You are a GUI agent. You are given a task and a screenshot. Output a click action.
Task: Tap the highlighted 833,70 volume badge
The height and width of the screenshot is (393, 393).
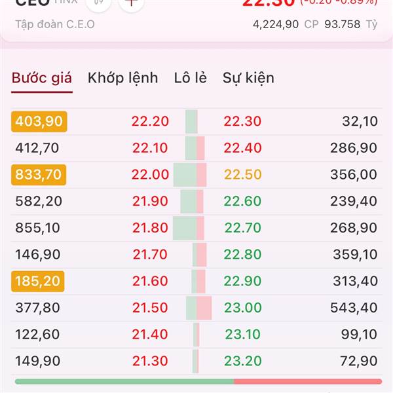(x=39, y=175)
